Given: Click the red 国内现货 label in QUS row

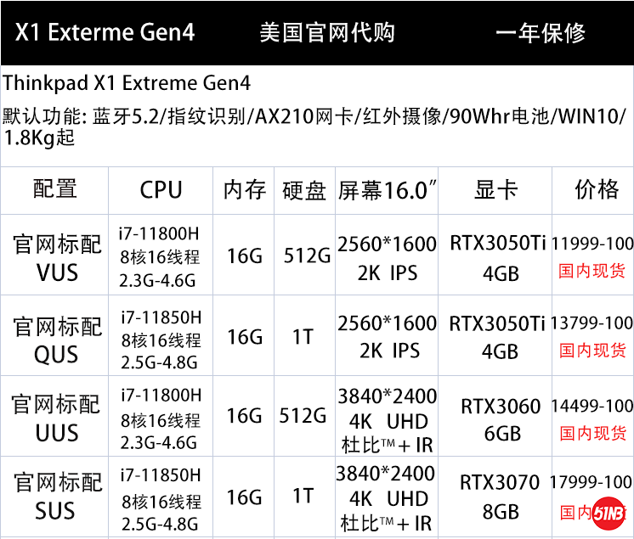Looking at the screenshot, I should [x=592, y=350].
